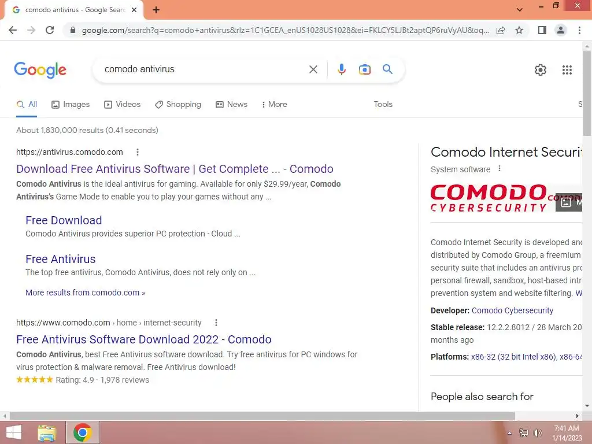
Task: Click the 'System software' subtitle
Action: (x=460, y=169)
